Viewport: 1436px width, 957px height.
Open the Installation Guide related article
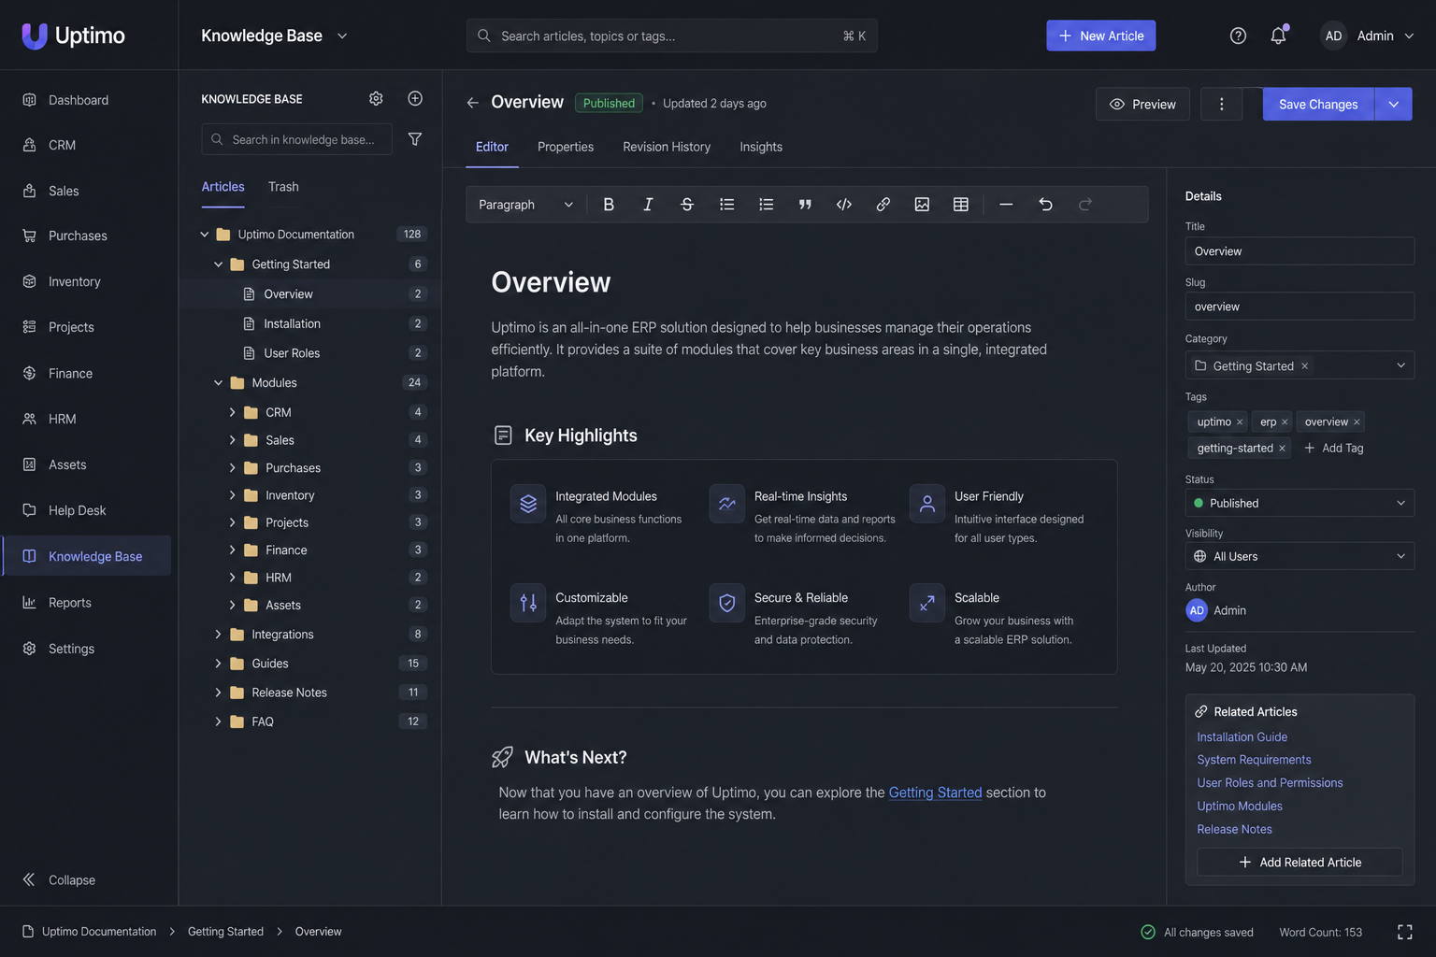[1242, 737]
